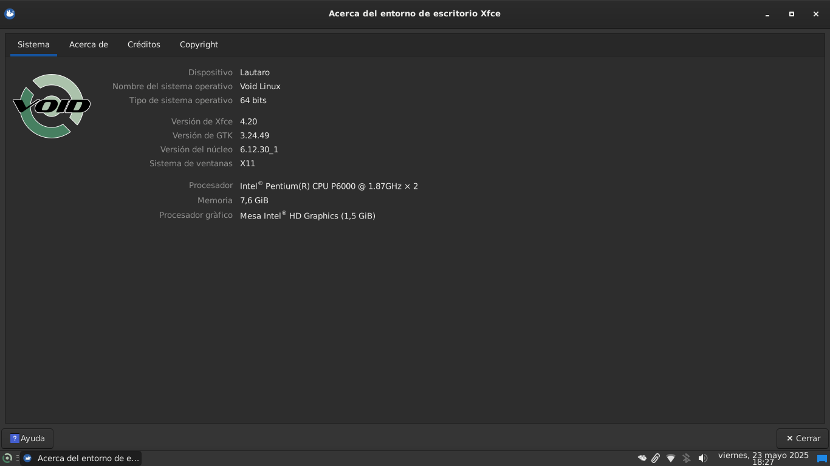Viewport: 830px width, 466px height.
Task: Open the Wi-Fi network tray icon
Action: (671, 458)
